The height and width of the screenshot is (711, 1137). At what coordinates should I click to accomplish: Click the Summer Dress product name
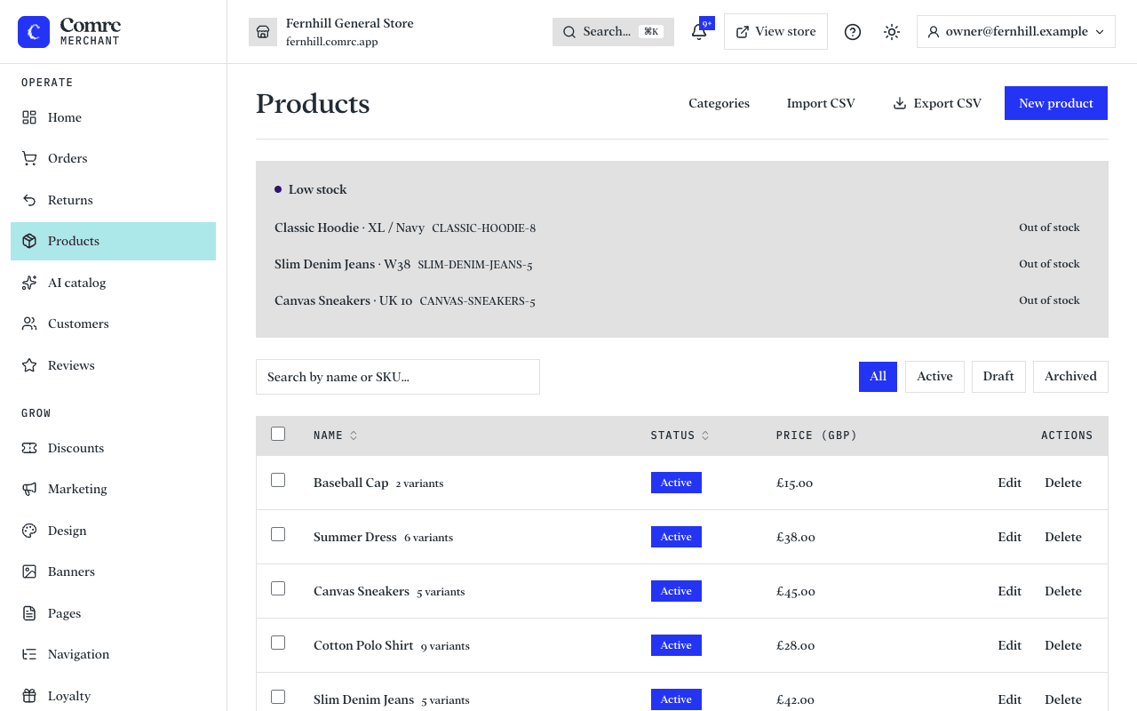coord(355,537)
